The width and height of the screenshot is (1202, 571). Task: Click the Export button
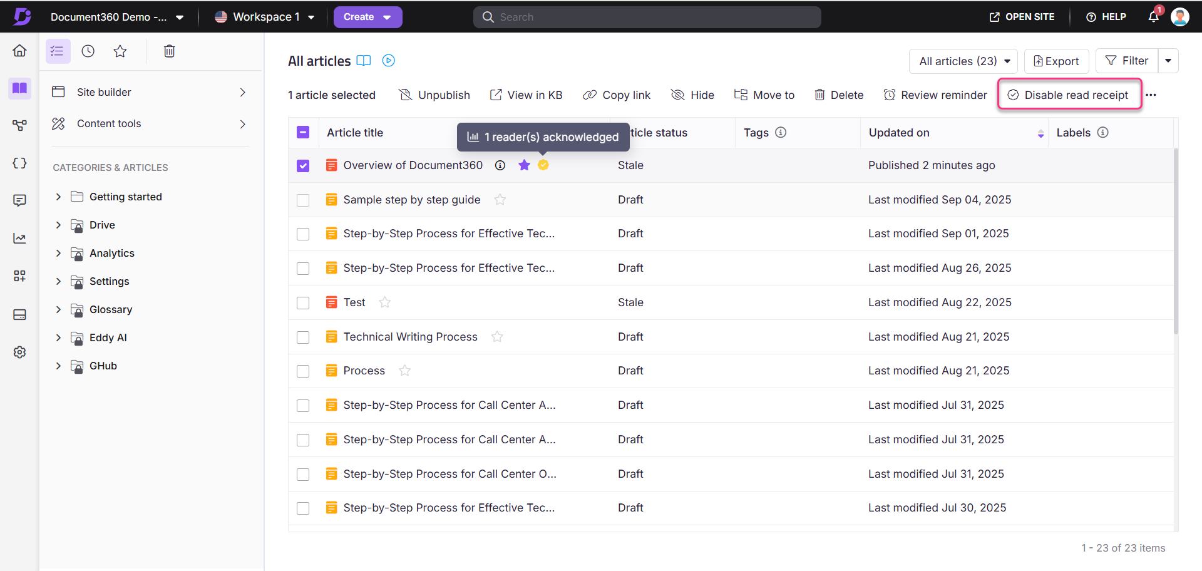(1056, 61)
